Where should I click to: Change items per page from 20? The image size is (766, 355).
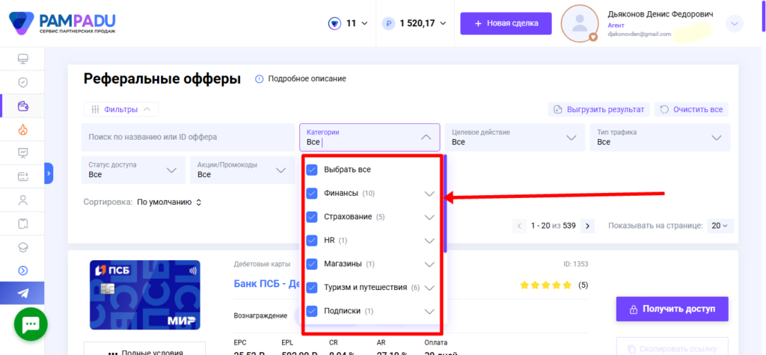[720, 226]
